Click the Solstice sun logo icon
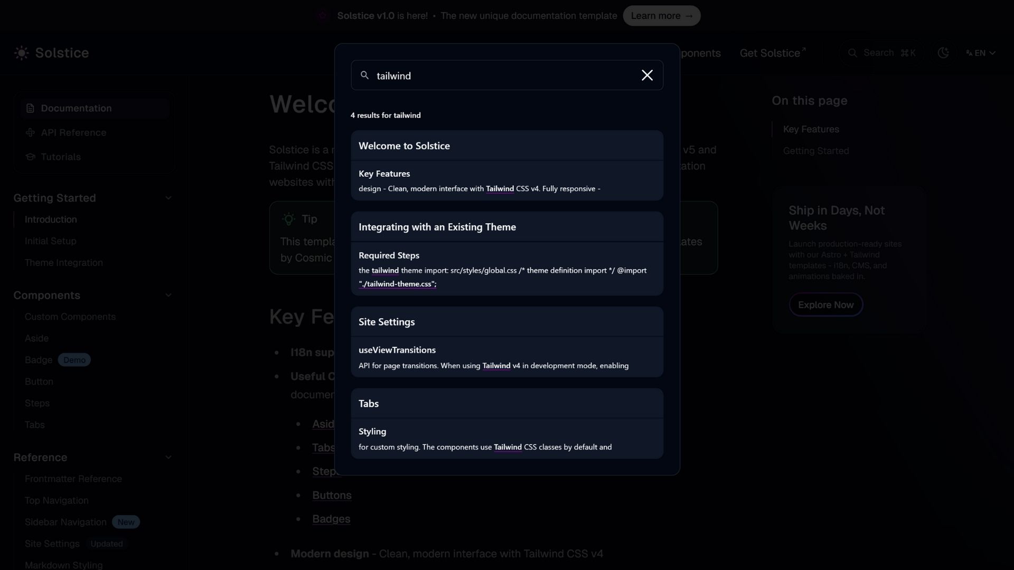Image resolution: width=1014 pixels, height=570 pixels. 21,53
